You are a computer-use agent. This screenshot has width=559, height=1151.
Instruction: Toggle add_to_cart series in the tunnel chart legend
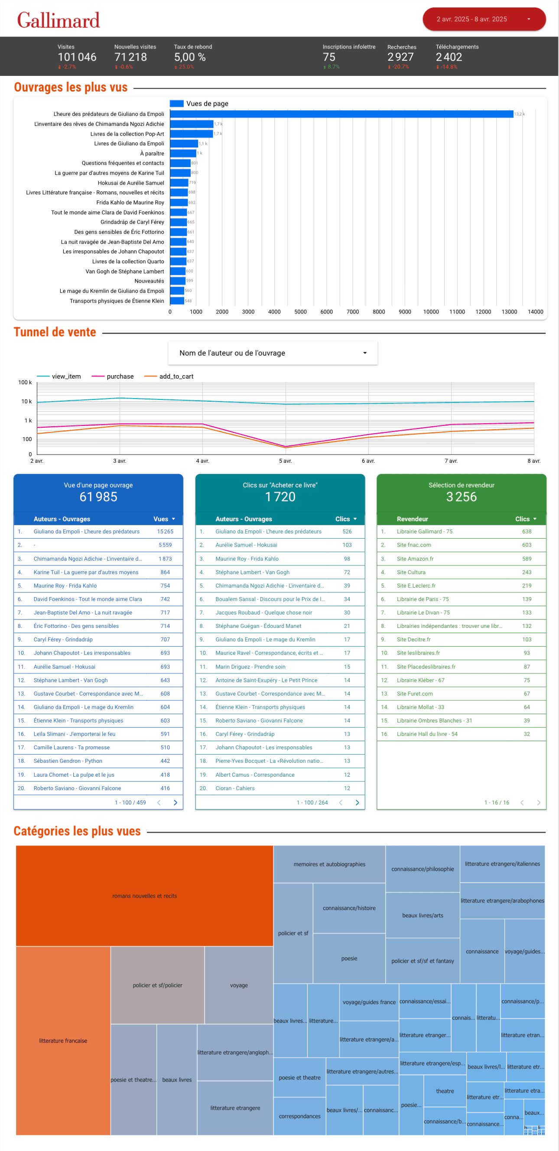point(169,376)
